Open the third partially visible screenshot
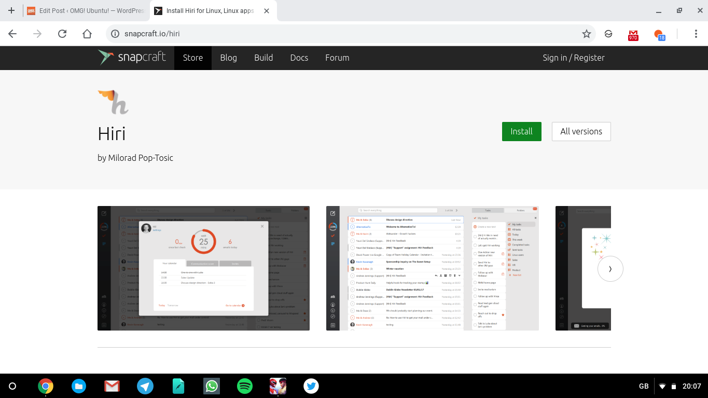This screenshot has width=708, height=398. (583, 268)
